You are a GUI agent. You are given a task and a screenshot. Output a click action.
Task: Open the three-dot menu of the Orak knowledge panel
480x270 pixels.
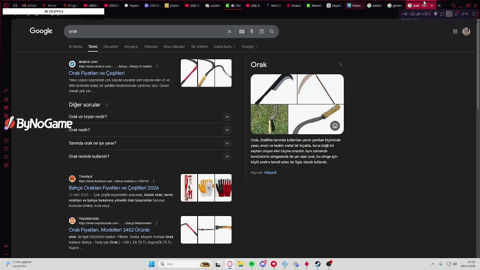[340, 65]
